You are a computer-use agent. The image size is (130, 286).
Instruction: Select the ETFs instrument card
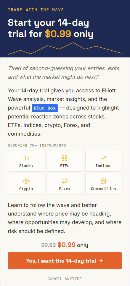65,161
